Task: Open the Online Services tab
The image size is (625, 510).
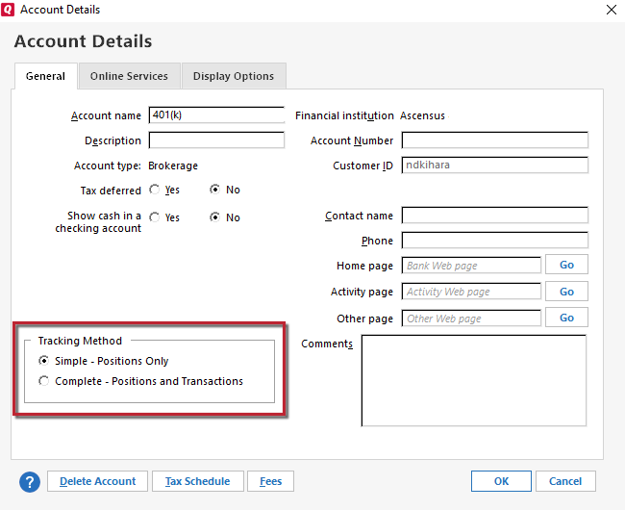Action: coord(129,76)
